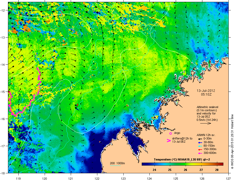
Task: Click the "80-150m" depth label
Action: (209, 146)
